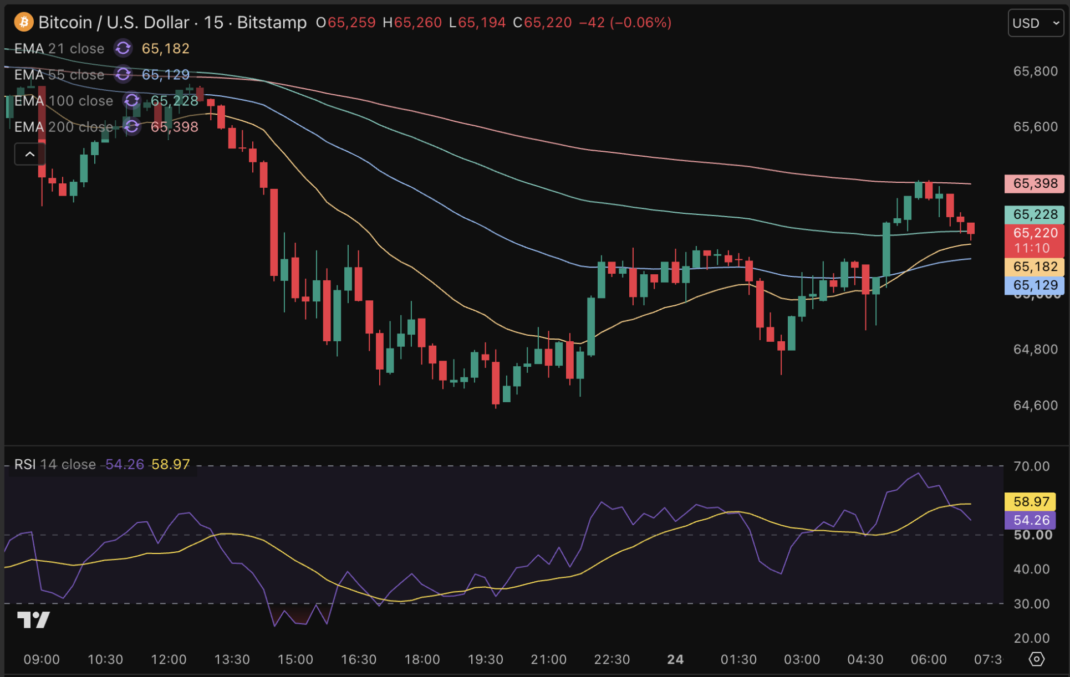Viewport: 1070px width, 677px height.
Task: Click the Bitstamp exchange label
Action: click(x=272, y=22)
